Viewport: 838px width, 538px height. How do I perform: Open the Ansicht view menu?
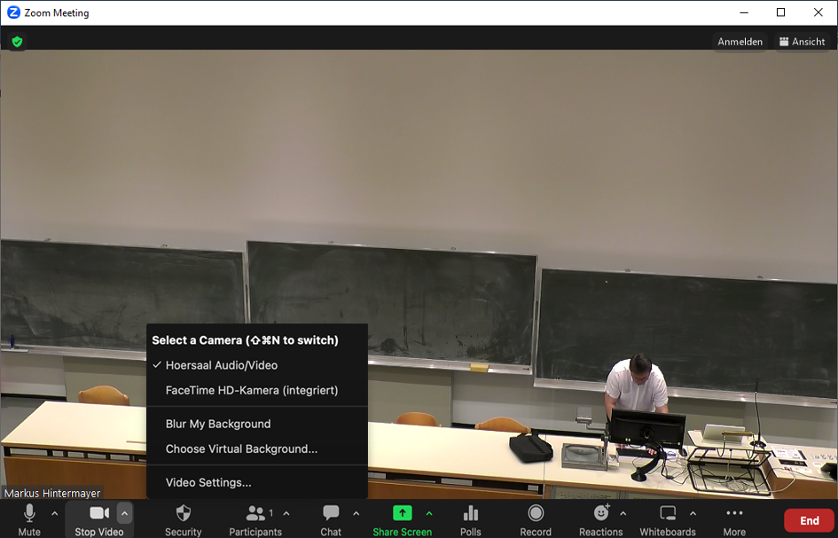803,42
